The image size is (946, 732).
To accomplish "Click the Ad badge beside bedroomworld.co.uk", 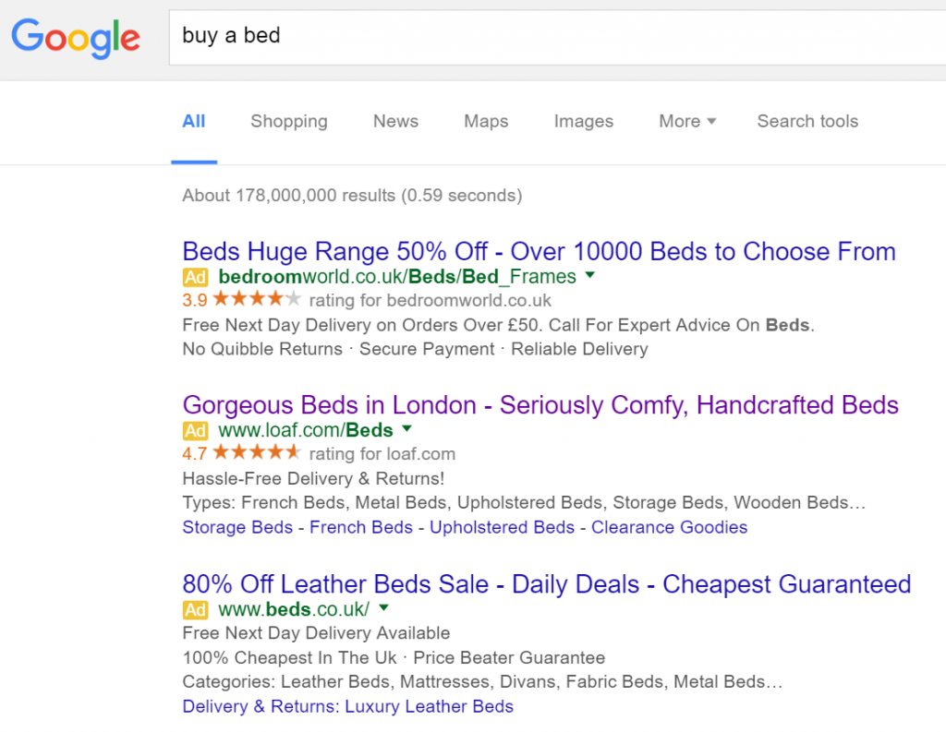I will [195, 277].
